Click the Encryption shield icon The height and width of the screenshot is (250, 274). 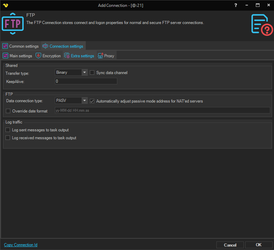38,56
